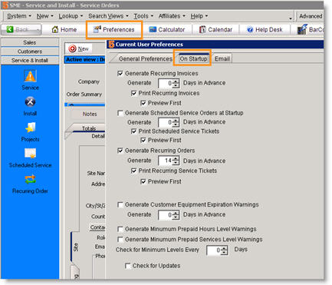Go to Home in toolbar
The image size is (332, 285).
coord(64,30)
